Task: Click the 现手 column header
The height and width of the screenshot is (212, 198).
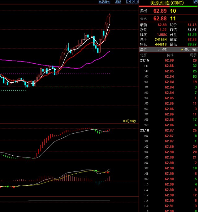Action: point(193,55)
